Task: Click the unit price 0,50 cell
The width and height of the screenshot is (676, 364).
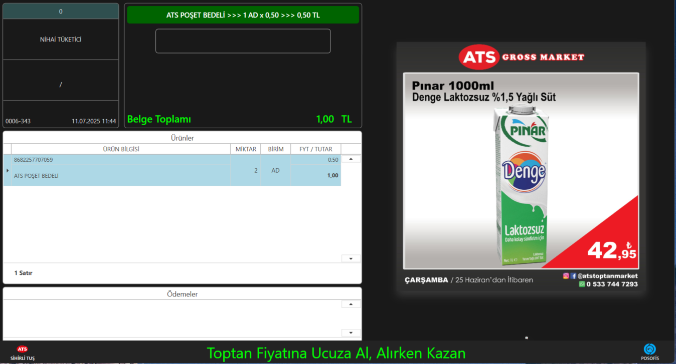Action: [316, 160]
